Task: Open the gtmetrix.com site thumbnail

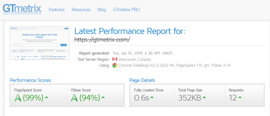Action: click(x=40, y=43)
